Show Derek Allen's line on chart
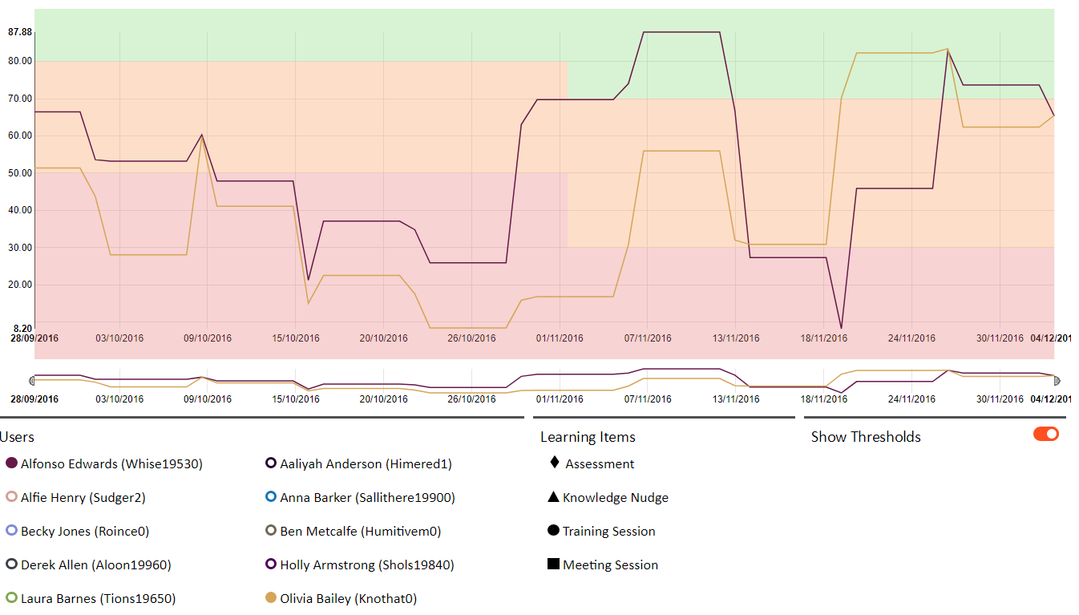Viewport: 1079px width, 615px height. [x=11, y=564]
